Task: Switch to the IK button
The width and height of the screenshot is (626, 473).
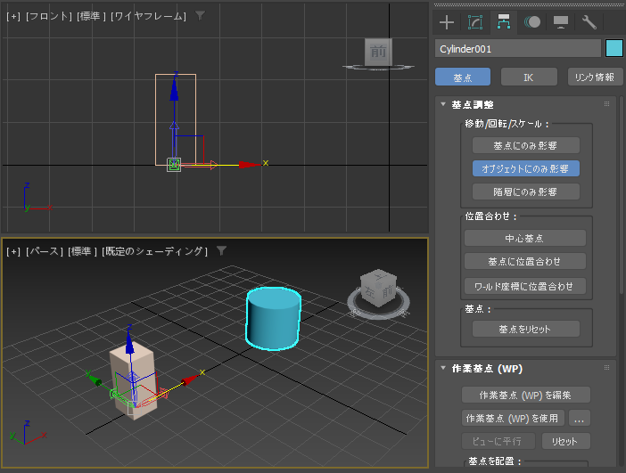Action: click(529, 77)
